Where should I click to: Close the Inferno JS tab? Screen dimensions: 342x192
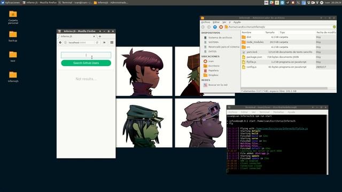tap(94, 36)
